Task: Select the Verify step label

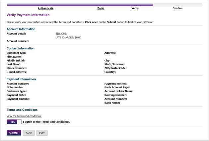Action: [135, 8]
